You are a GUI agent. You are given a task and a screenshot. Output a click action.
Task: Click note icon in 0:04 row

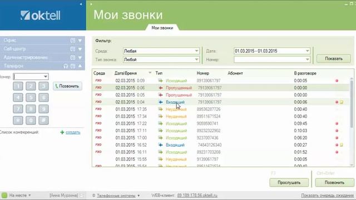[342, 102]
